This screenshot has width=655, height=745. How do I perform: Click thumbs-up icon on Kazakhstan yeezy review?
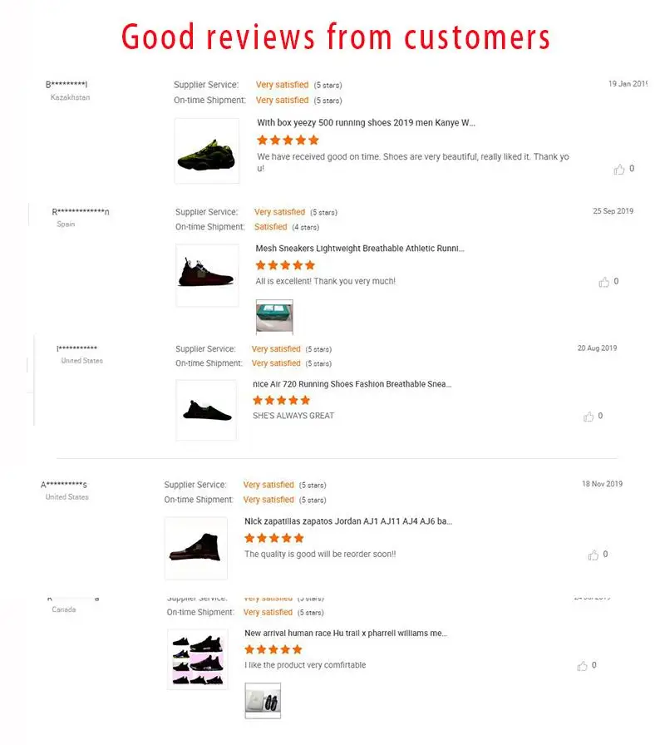click(619, 170)
